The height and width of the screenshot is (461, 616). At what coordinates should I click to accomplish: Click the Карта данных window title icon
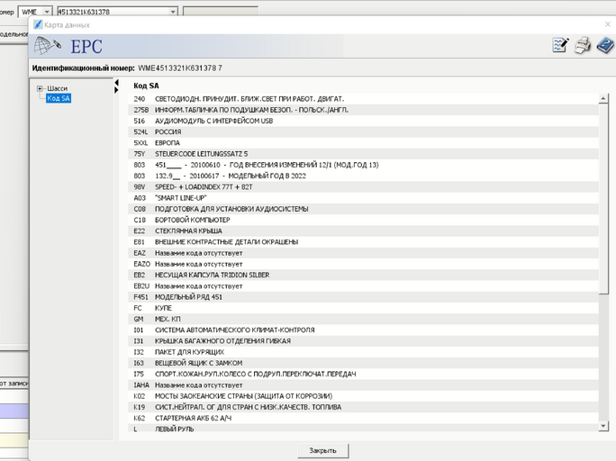36,25
